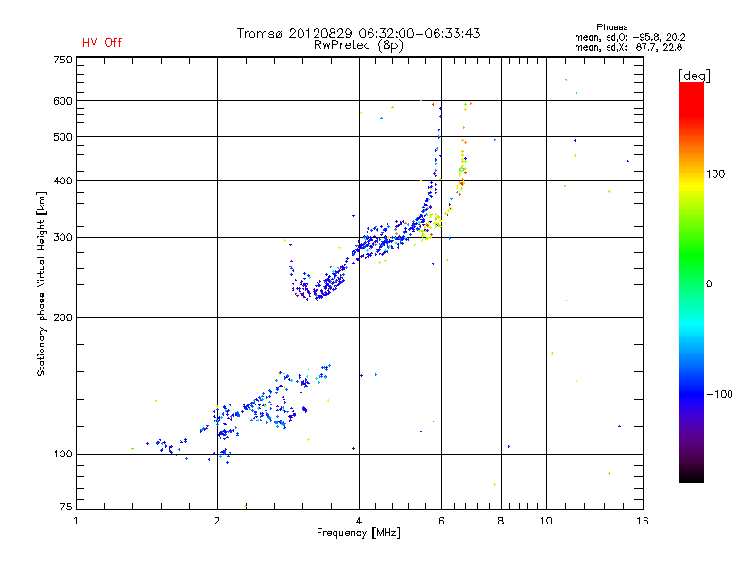The height and width of the screenshot is (567, 756).
Task: Click the '4' x-axis tick label
Action: pyautogui.click(x=359, y=521)
